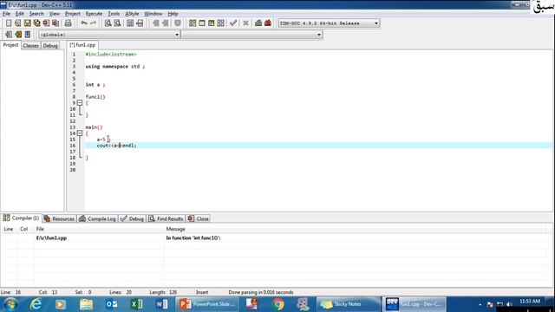
Task: Click the 'int a ;' code line
Action: pos(95,85)
